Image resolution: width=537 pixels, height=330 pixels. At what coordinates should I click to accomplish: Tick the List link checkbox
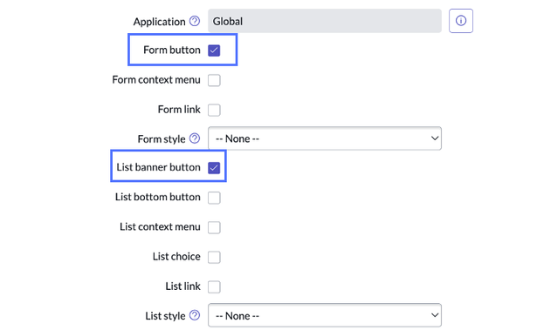point(214,286)
